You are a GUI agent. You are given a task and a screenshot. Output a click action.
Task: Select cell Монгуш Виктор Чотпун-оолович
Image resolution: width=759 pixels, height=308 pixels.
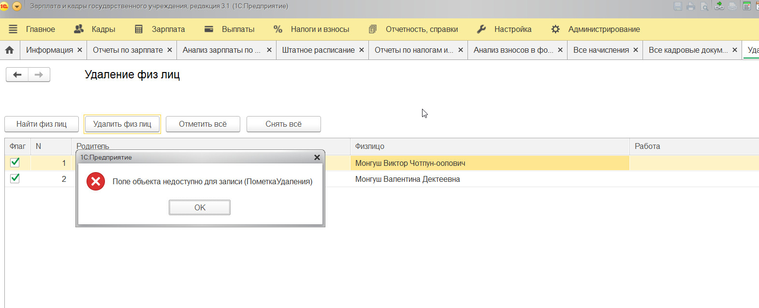490,163
